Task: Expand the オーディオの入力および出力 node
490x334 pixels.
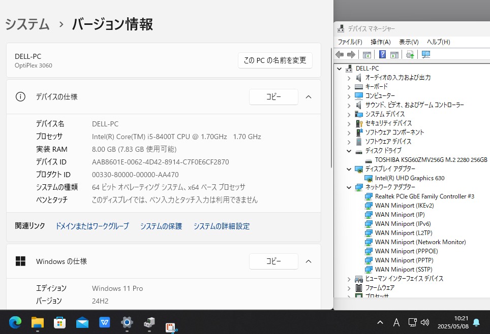Action: coord(349,78)
